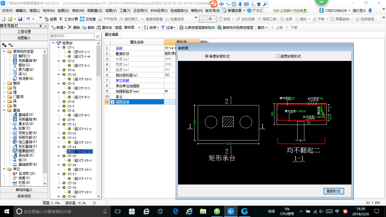Viewport: 386px width, 217px height.
Task: Open 绘图 drawing mode
Action: 51,19
